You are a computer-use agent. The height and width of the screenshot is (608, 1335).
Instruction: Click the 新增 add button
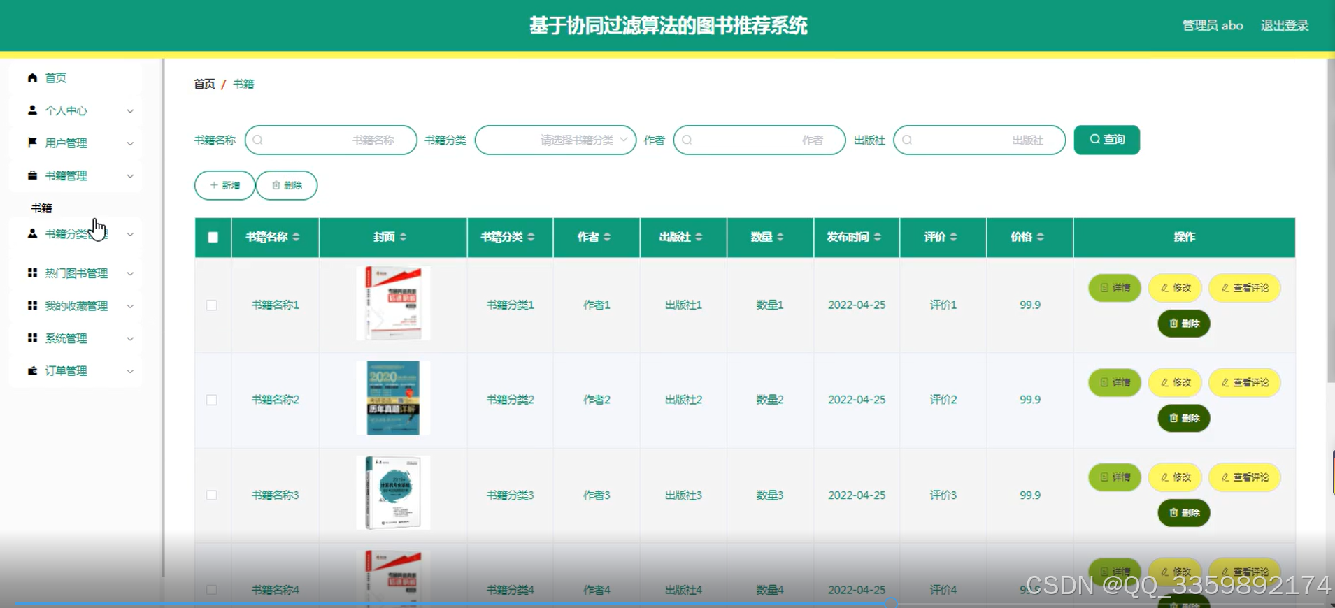(x=224, y=185)
